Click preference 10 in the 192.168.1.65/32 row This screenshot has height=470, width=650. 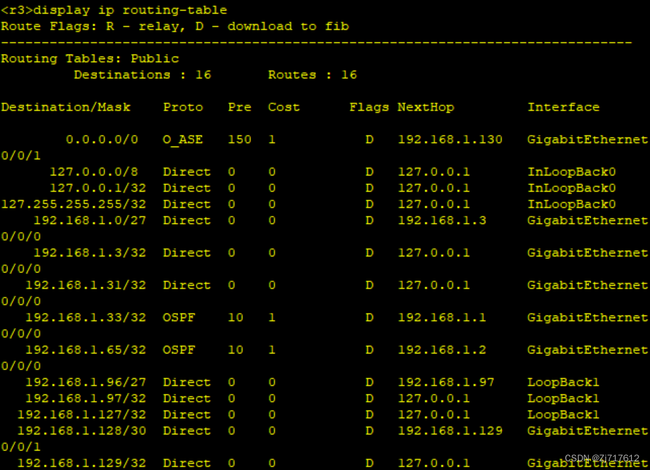tap(236, 350)
